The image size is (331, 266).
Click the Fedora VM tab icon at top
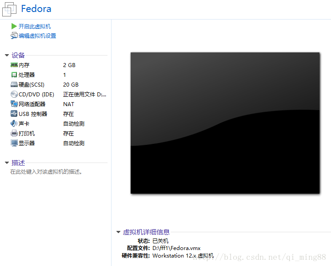click(x=9, y=9)
